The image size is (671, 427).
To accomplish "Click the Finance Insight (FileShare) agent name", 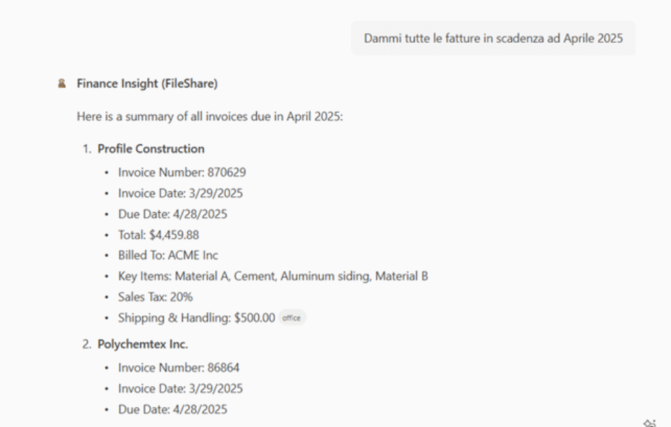I will (x=147, y=84).
